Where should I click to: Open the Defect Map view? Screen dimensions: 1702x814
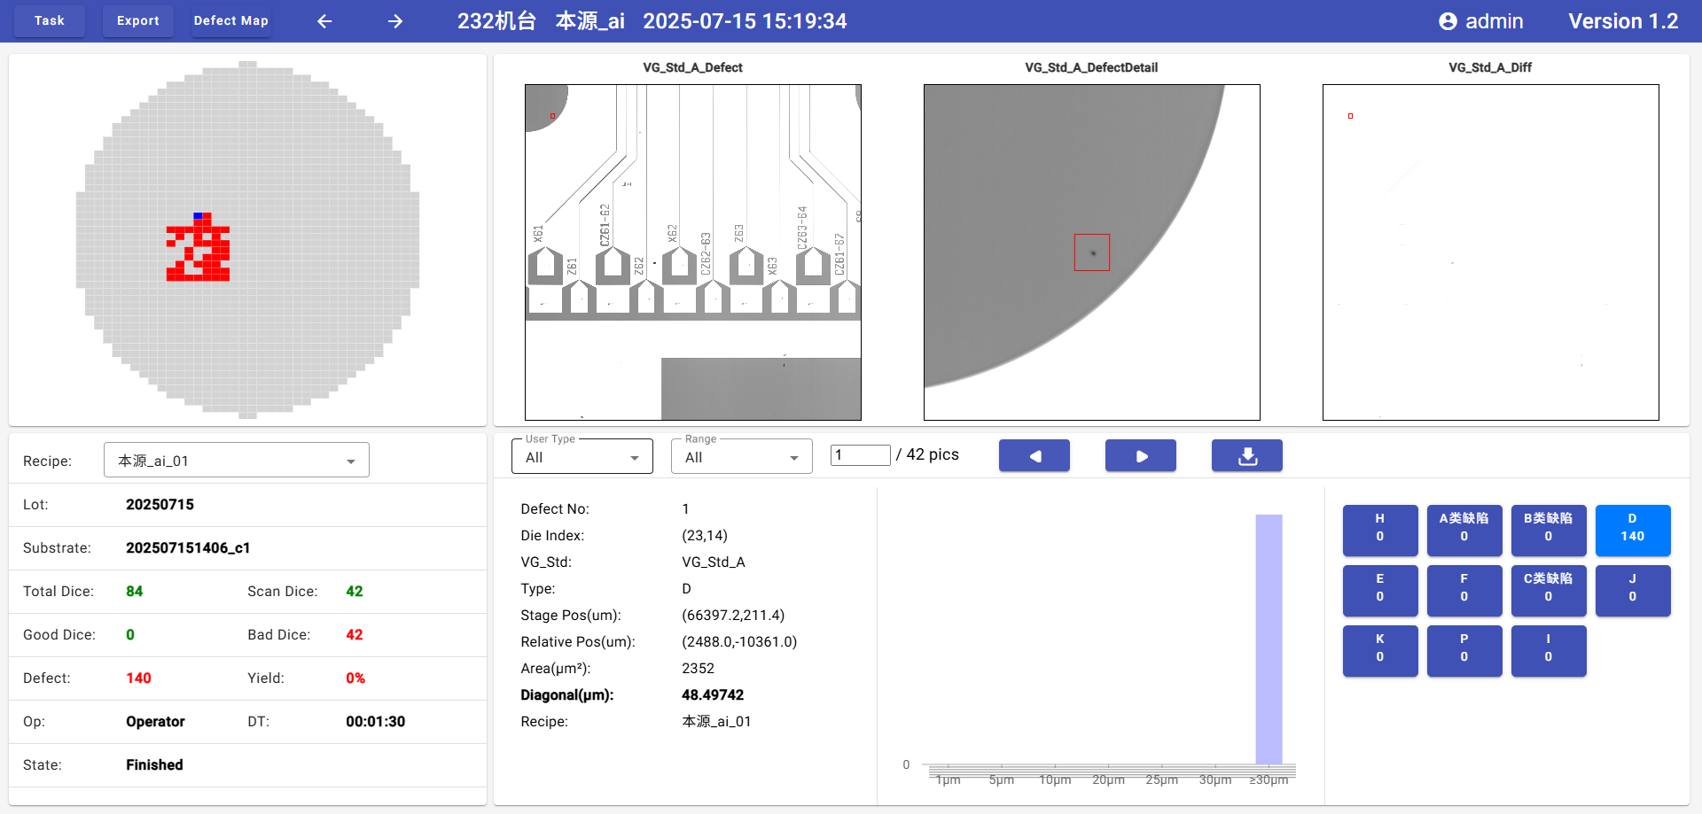click(230, 21)
